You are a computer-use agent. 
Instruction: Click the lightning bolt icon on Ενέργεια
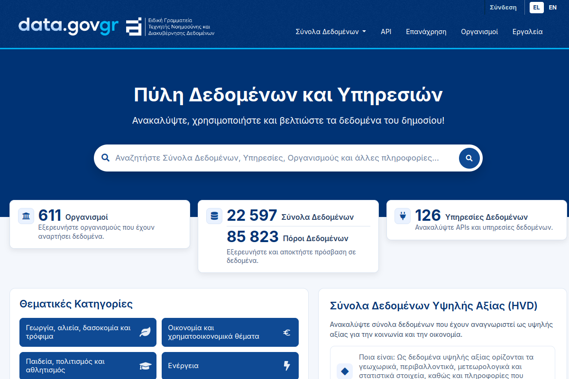point(287,366)
